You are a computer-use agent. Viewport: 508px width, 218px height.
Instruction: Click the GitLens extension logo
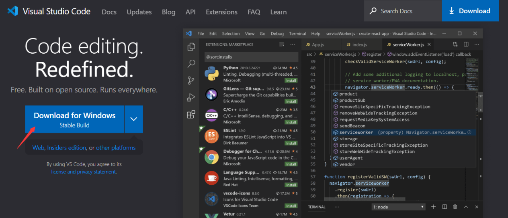(211, 95)
